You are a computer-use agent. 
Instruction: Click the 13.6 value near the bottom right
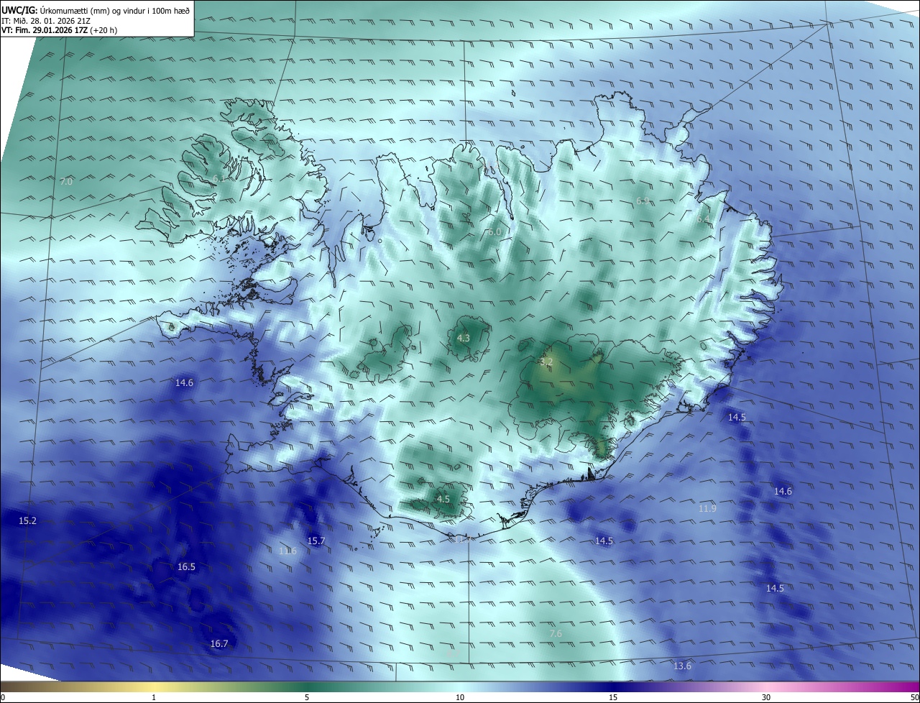(x=682, y=666)
